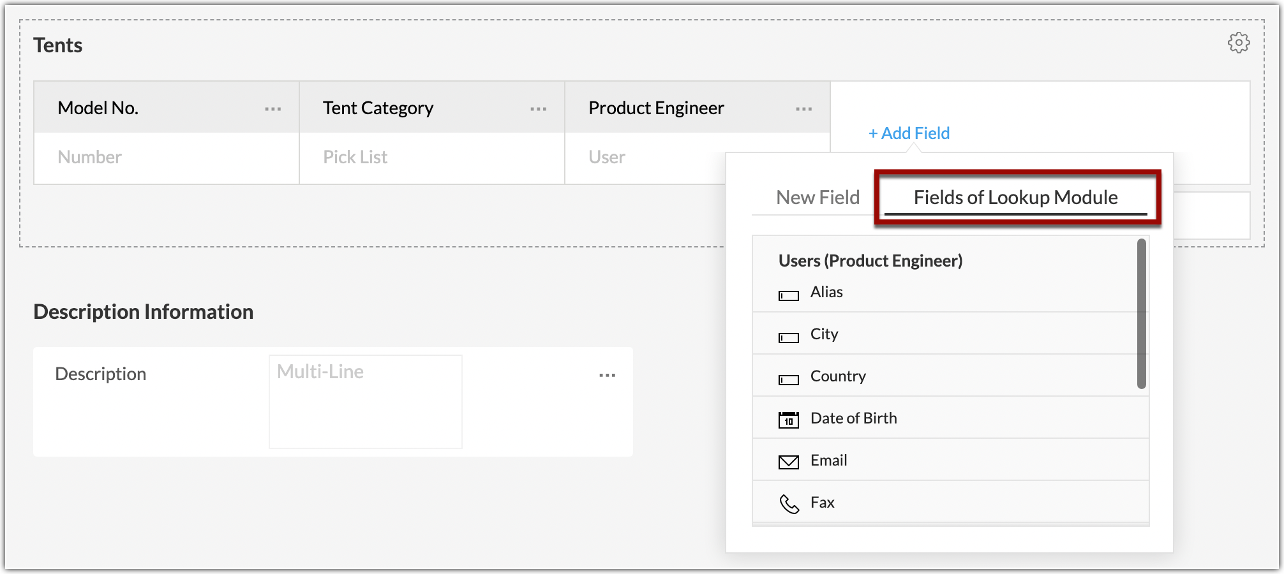Click the + Add Field link
The width and height of the screenshot is (1284, 574).
click(x=909, y=133)
